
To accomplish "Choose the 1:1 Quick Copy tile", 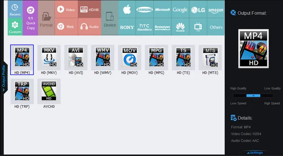I will click(x=30, y=18).
